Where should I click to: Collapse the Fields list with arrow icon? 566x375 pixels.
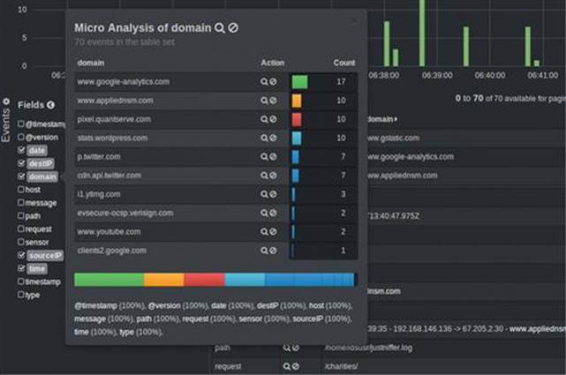click(x=50, y=105)
